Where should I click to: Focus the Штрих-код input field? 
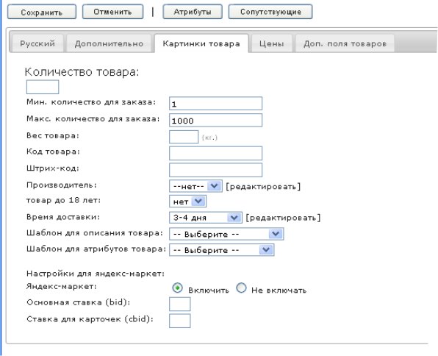pos(215,170)
